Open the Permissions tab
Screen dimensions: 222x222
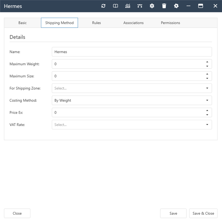point(171,23)
